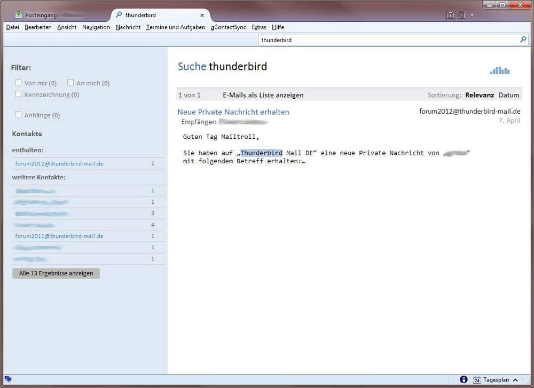Click the blurred contact row with count 4
Viewport: 534px width, 388px height.
tap(89, 225)
